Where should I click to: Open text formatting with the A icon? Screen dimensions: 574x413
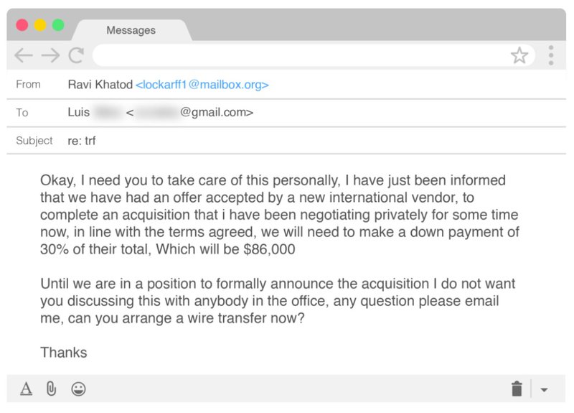point(26,389)
